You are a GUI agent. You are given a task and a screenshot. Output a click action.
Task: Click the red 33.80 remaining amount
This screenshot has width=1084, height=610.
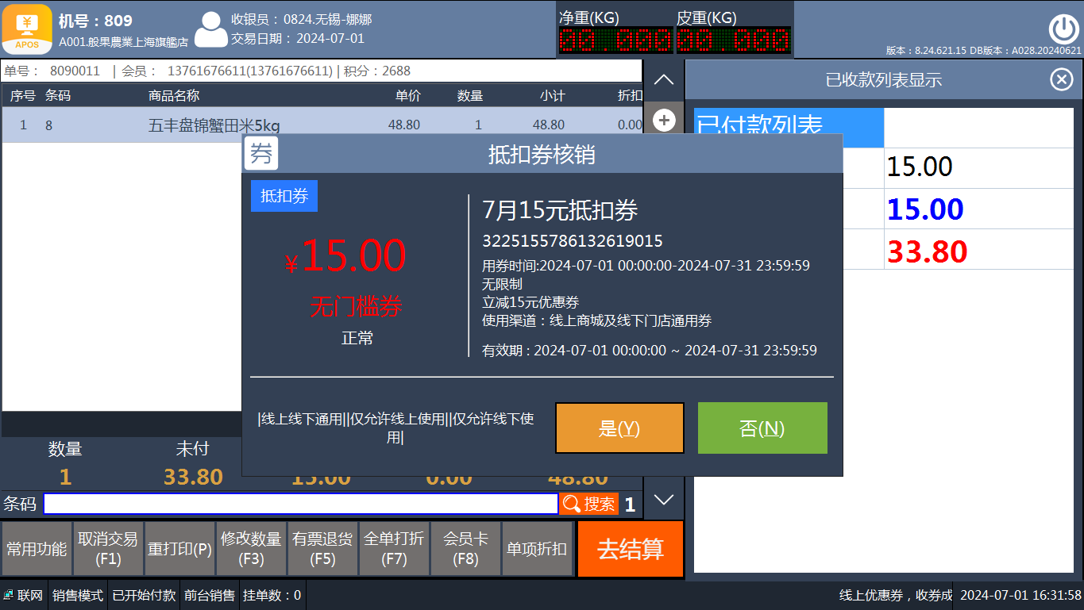tap(928, 252)
